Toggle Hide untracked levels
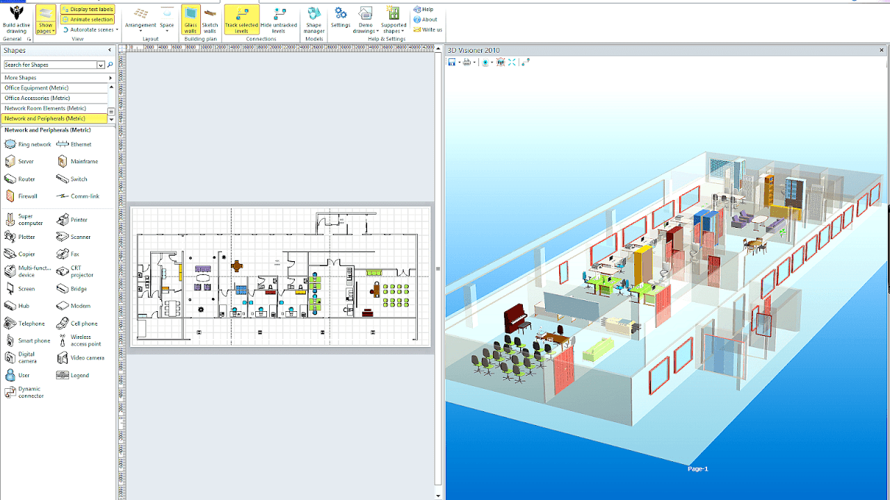 click(x=279, y=19)
